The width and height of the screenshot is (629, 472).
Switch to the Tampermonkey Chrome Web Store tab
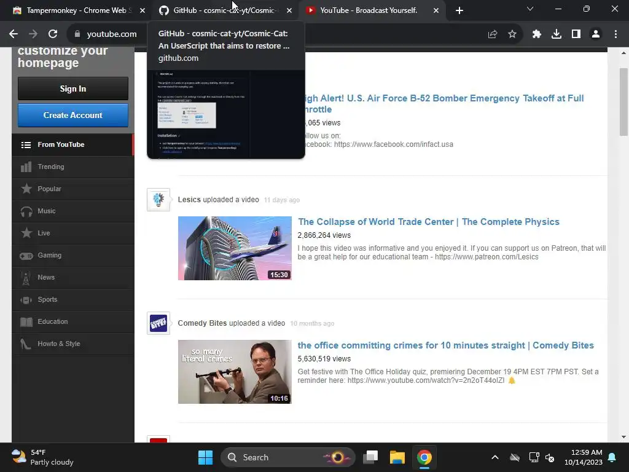tap(76, 10)
